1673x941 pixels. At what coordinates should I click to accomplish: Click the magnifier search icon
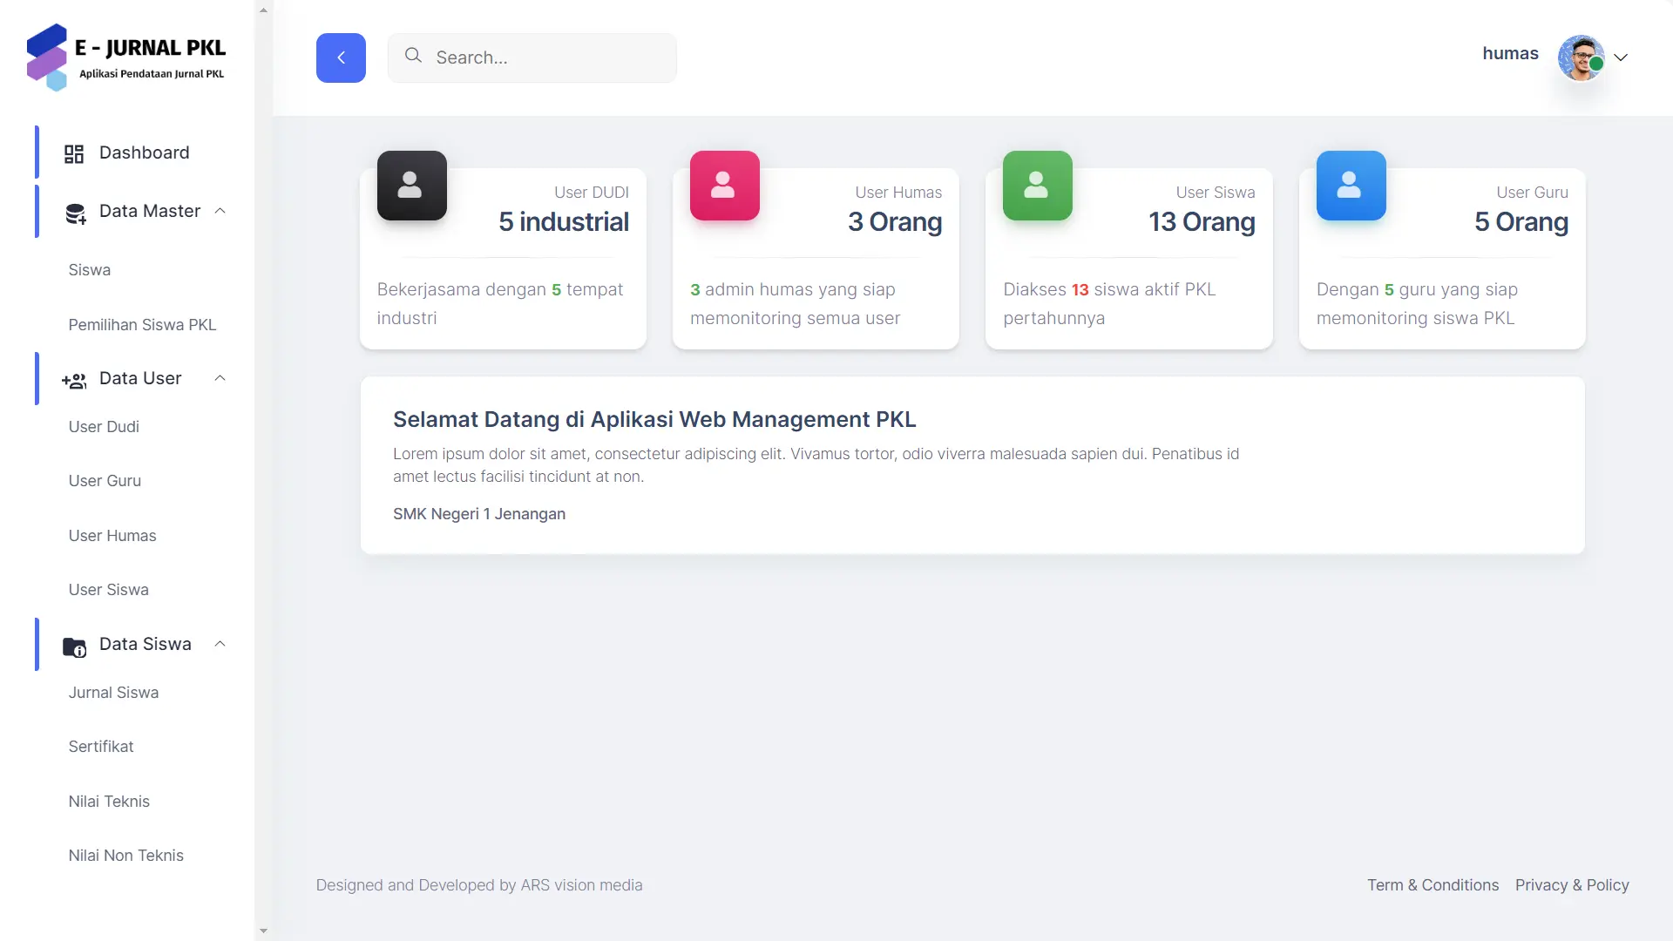click(x=413, y=56)
